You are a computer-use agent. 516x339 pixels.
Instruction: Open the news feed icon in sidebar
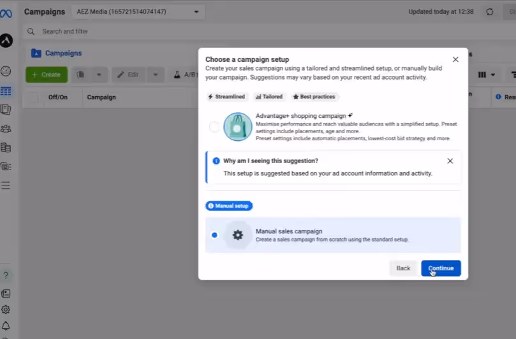tap(6, 293)
